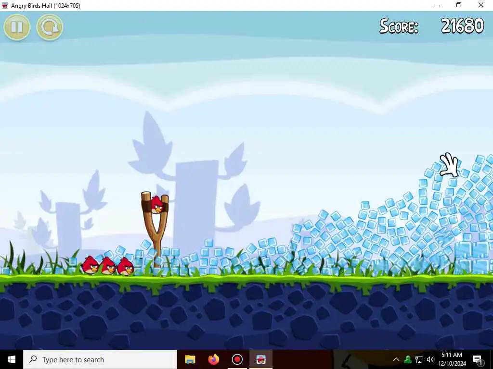Click the score value 21680

pos(462,26)
